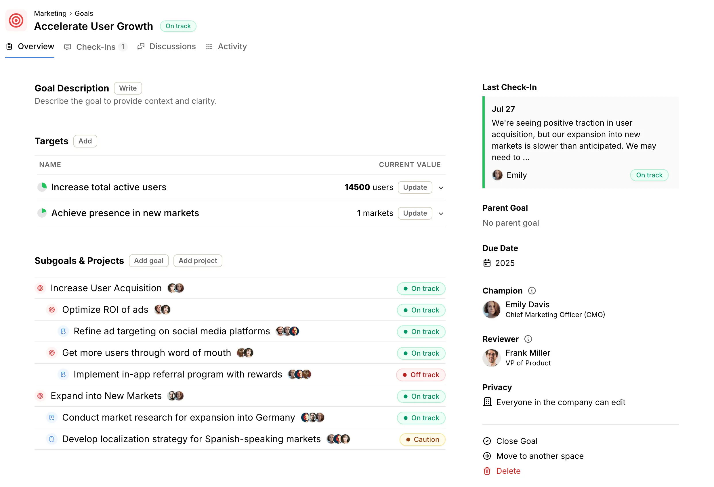Click the Write button for Goal Description
This screenshot has width=714, height=487.
pos(128,88)
